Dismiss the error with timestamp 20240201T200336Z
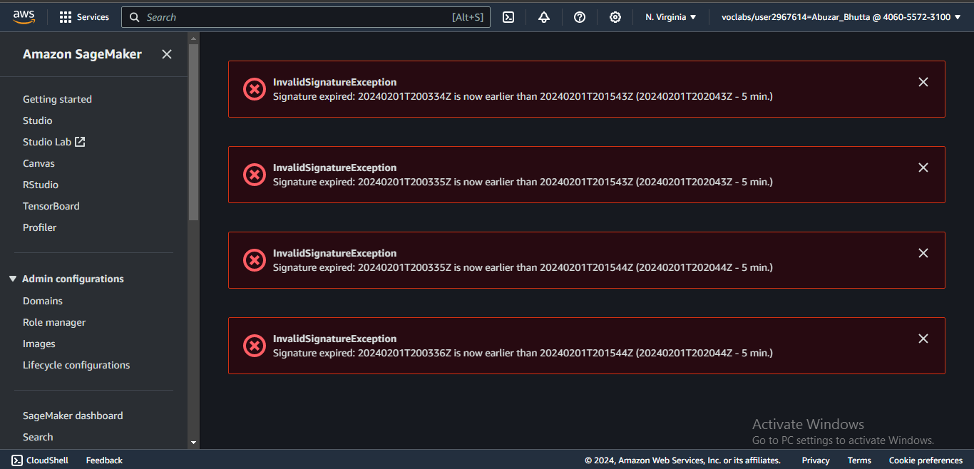Screen dimensions: 974x469 (x=923, y=339)
